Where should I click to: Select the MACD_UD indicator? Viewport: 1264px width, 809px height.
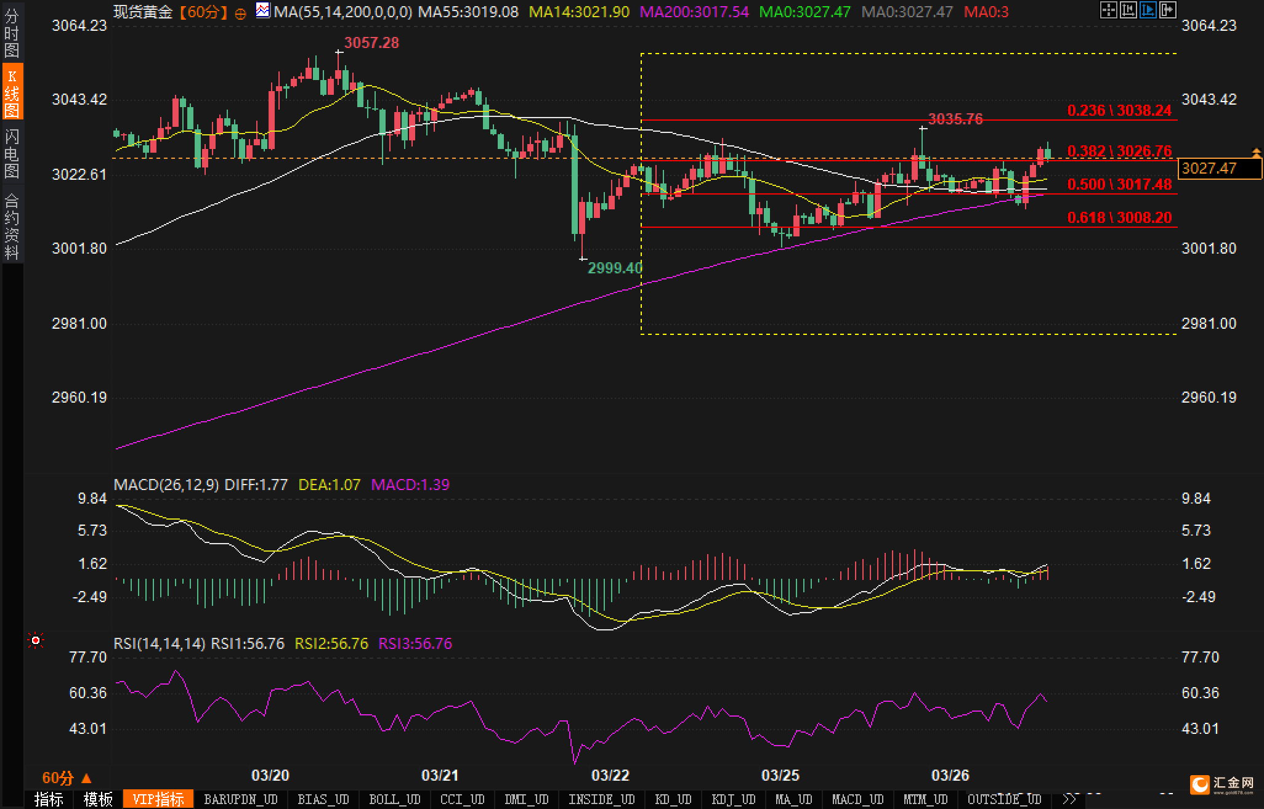858,799
